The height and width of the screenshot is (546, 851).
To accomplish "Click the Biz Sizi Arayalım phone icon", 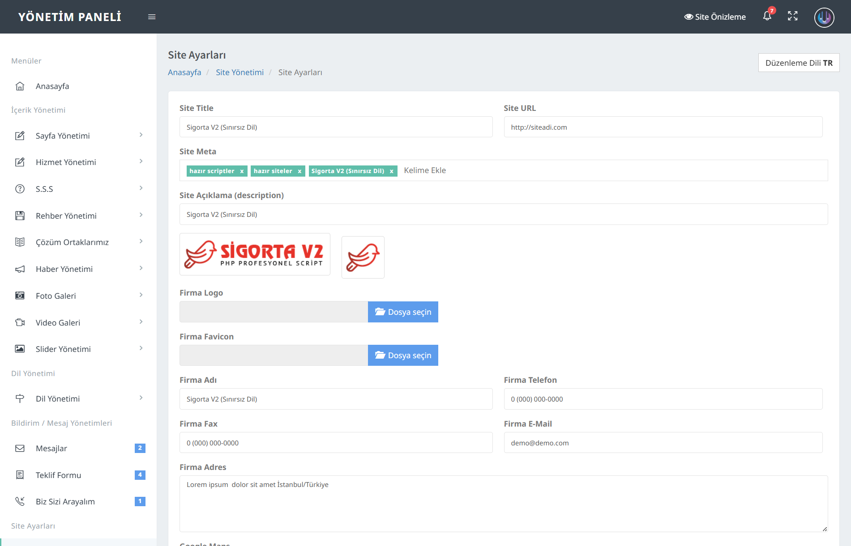I will pyautogui.click(x=20, y=502).
